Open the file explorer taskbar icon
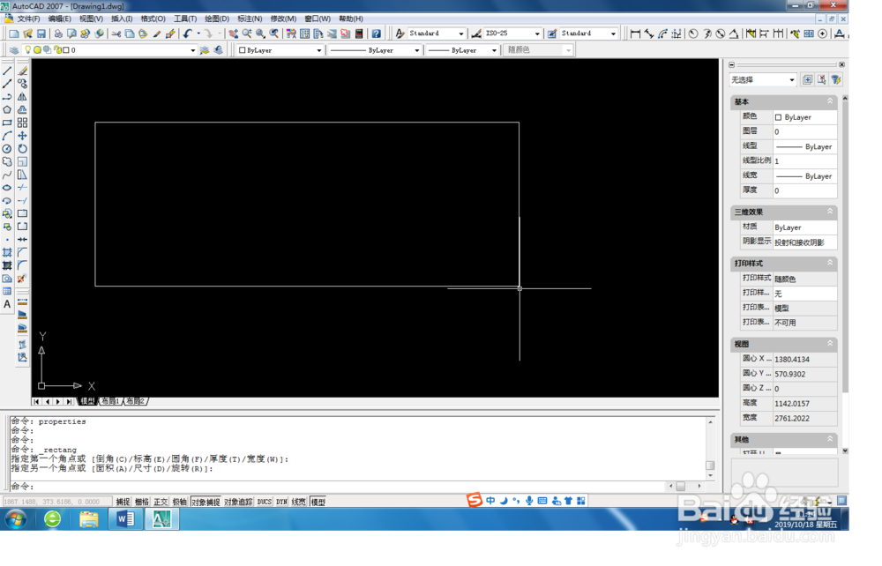 pyautogui.click(x=89, y=518)
